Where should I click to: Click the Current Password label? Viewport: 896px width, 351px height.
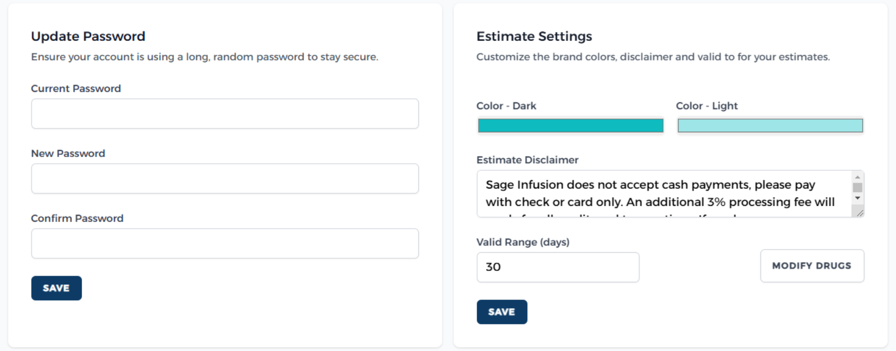tap(76, 88)
